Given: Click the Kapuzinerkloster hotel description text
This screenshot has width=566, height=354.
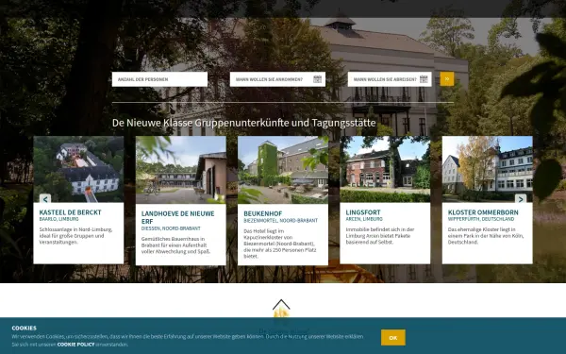Looking at the screenshot, I should (x=280, y=244).
